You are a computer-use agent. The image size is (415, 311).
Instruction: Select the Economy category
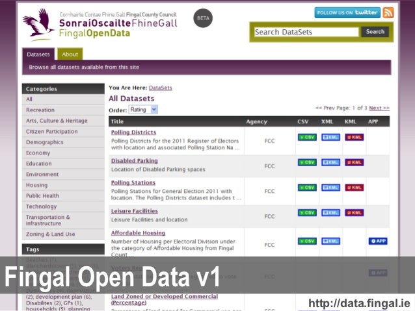click(x=63, y=153)
